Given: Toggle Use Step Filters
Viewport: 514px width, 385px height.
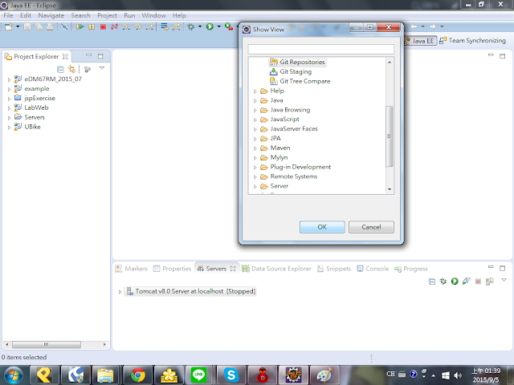Looking at the screenshot, I should click(177, 26).
